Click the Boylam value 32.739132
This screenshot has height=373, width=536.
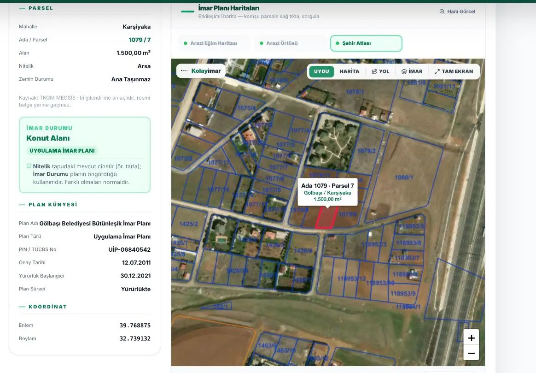(135, 338)
